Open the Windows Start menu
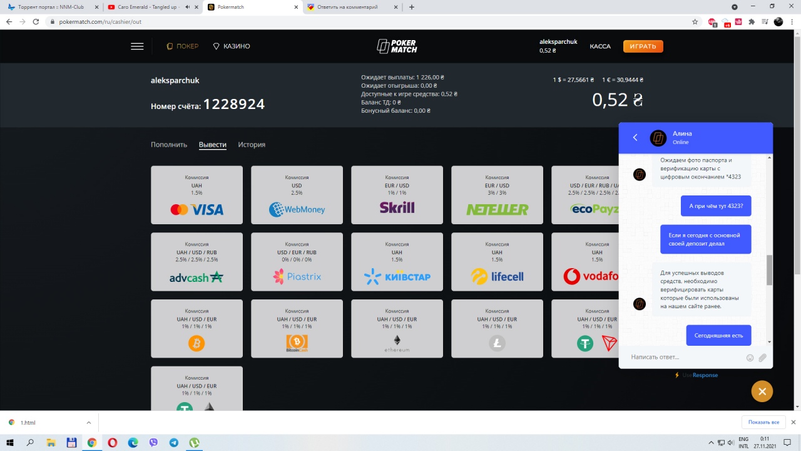Image resolution: width=801 pixels, height=451 pixels. (x=9, y=442)
